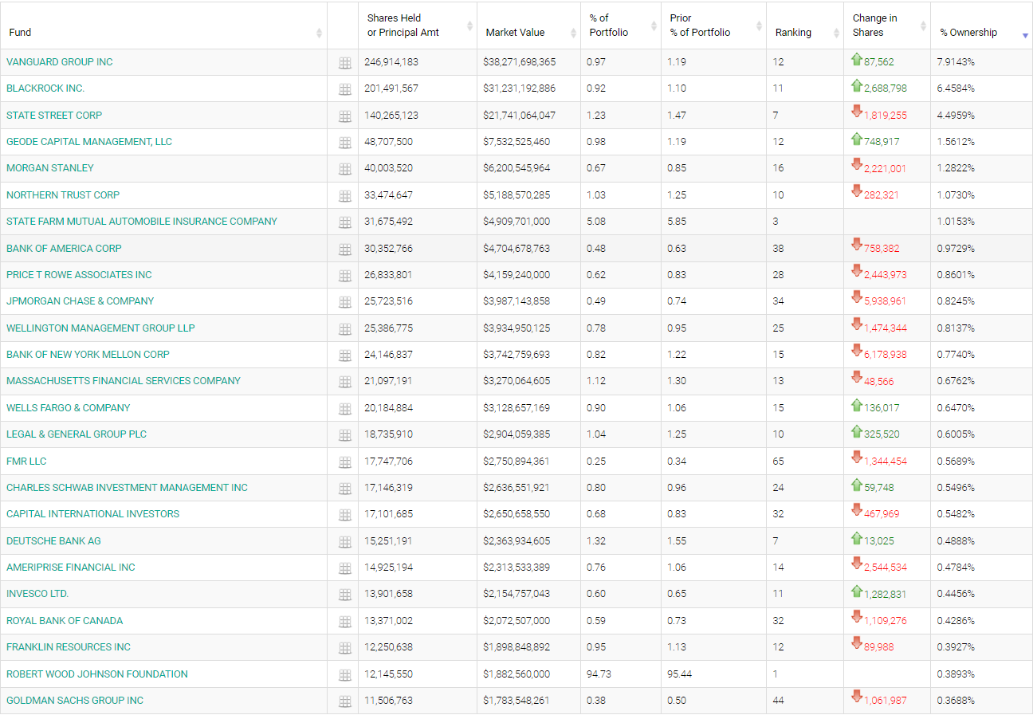Open STATE STREET CORP fund link
This screenshot has height=715, width=1033.
click(x=54, y=115)
